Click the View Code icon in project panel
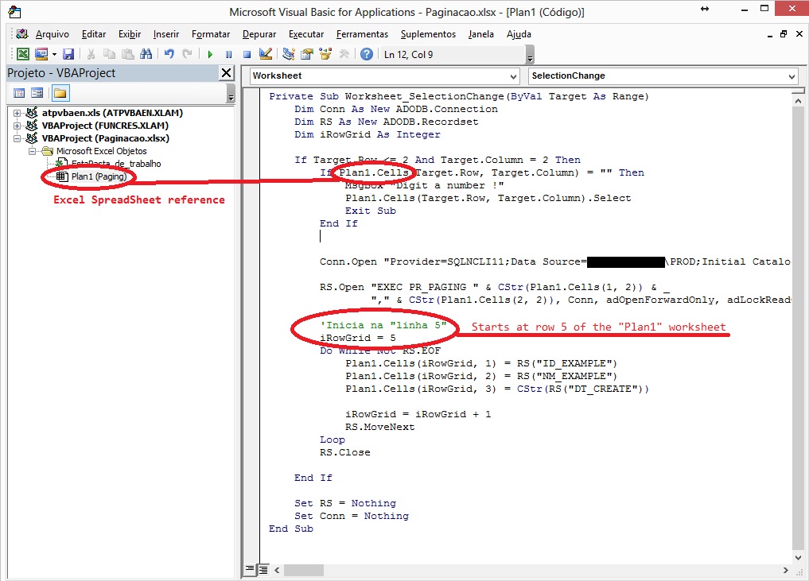 coord(19,93)
